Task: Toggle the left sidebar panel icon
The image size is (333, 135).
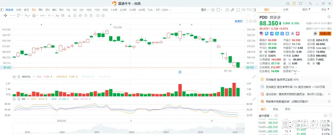Action: (x=2, y=10)
